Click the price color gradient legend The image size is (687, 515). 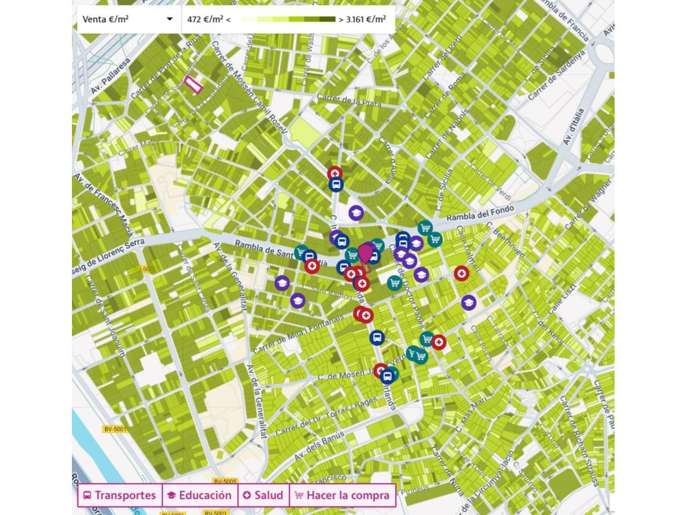(x=288, y=19)
